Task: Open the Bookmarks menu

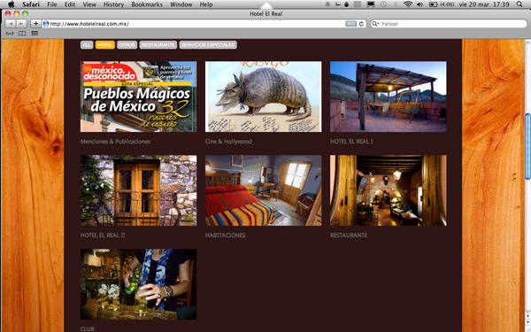Action: [x=147, y=4]
